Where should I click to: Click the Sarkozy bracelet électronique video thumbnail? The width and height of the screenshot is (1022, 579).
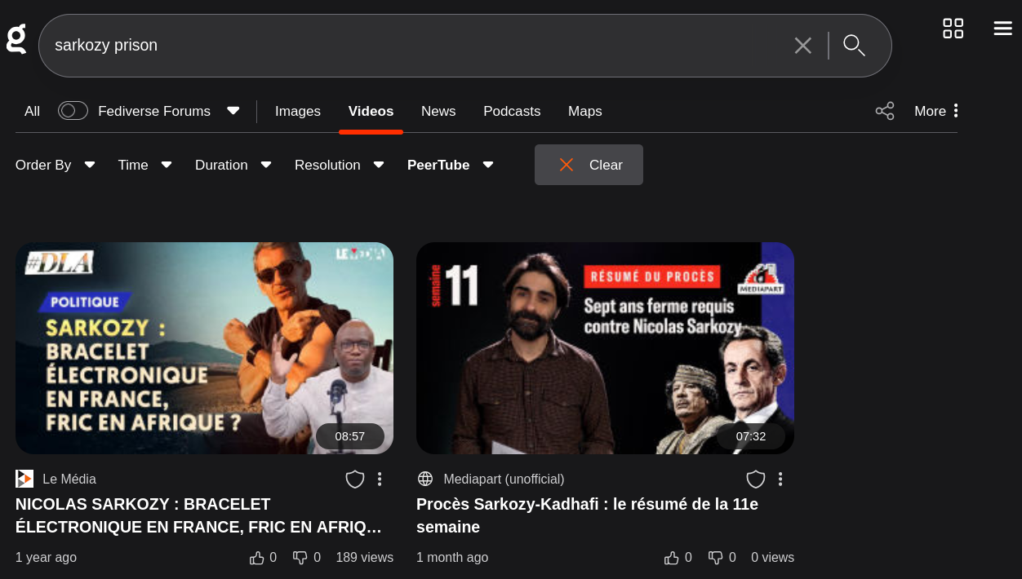tap(204, 348)
